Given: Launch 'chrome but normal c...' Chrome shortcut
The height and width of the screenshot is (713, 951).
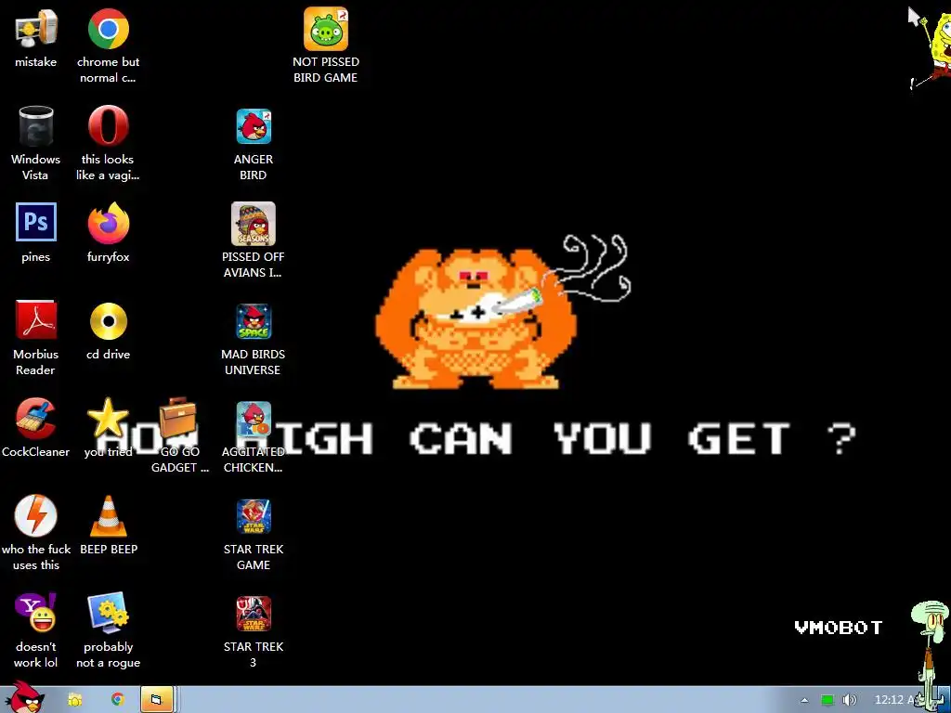Looking at the screenshot, I should click(108, 29).
